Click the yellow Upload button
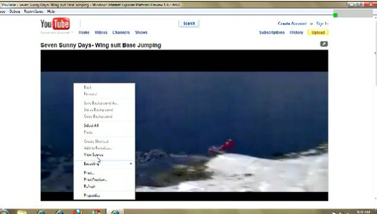Viewport: 377px width, 214px height. 318,33
